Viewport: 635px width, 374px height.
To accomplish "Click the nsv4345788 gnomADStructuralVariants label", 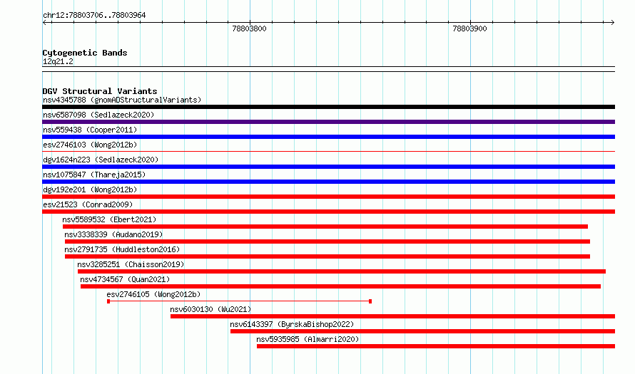I will [122, 100].
